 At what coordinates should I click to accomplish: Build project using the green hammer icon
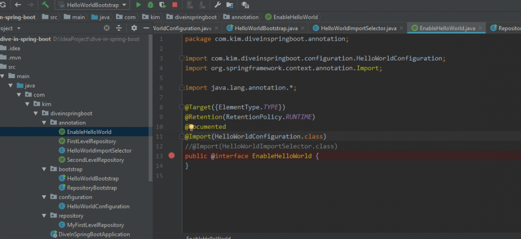tap(45, 5)
